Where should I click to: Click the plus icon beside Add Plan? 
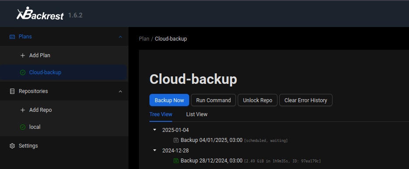23,55
